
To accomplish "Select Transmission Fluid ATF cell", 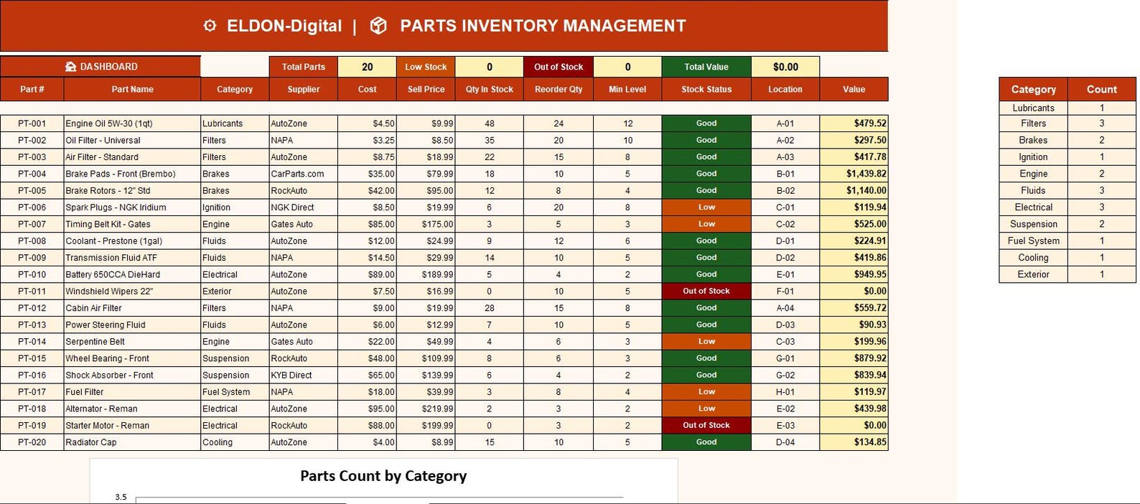I will pyautogui.click(x=132, y=258).
